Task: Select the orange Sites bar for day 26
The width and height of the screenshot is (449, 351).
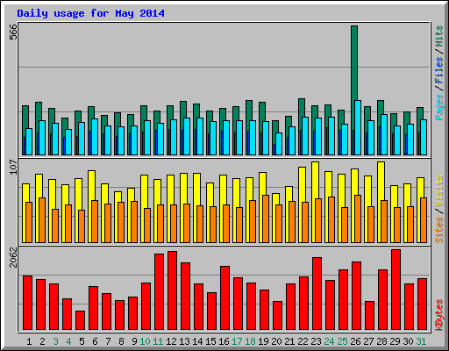Action: (x=358, y=218)
